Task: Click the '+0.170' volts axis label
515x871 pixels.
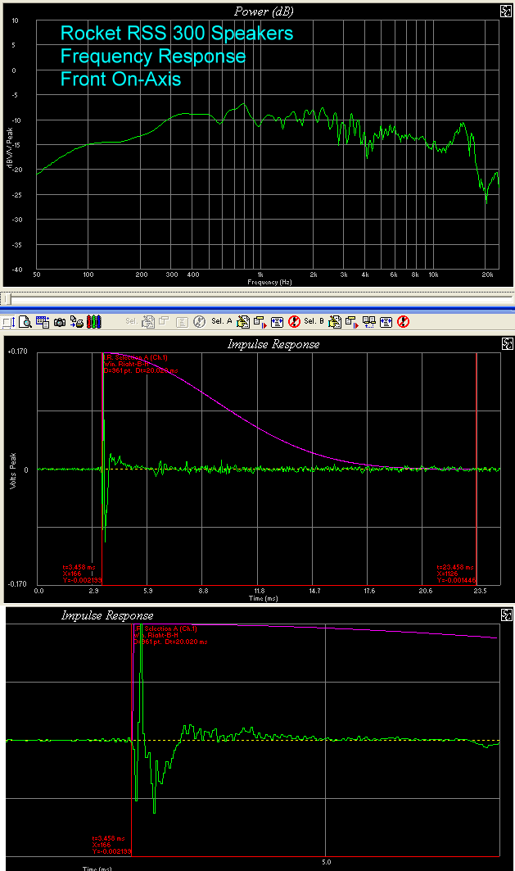Action: coord(17,352)
